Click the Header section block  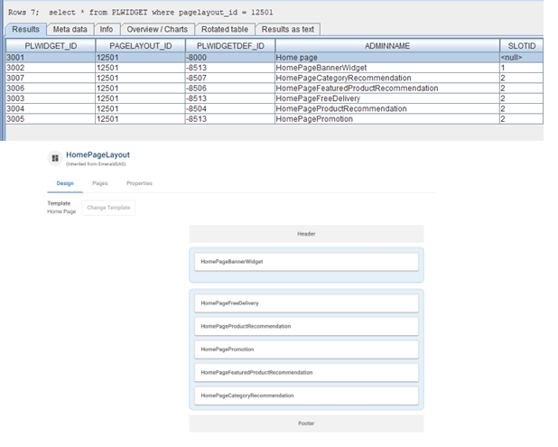point(306,234)
